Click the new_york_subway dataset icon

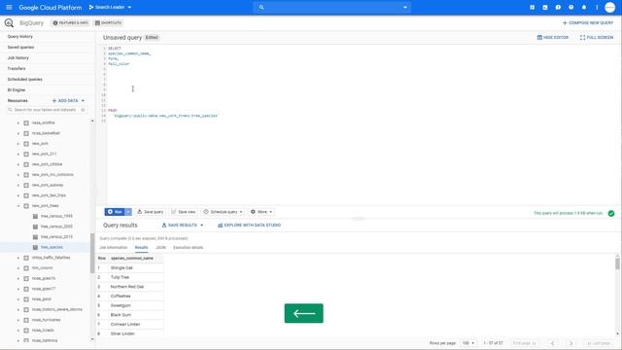(x=26, y=185)
